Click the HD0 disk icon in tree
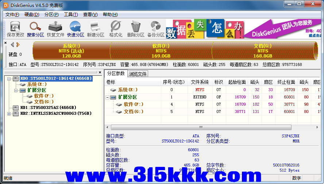 coord(16,78)
